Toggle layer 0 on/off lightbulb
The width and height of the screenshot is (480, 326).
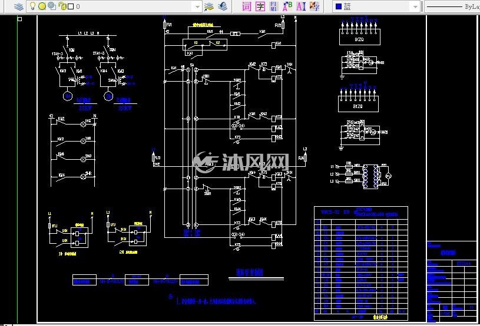coord(32,6)
